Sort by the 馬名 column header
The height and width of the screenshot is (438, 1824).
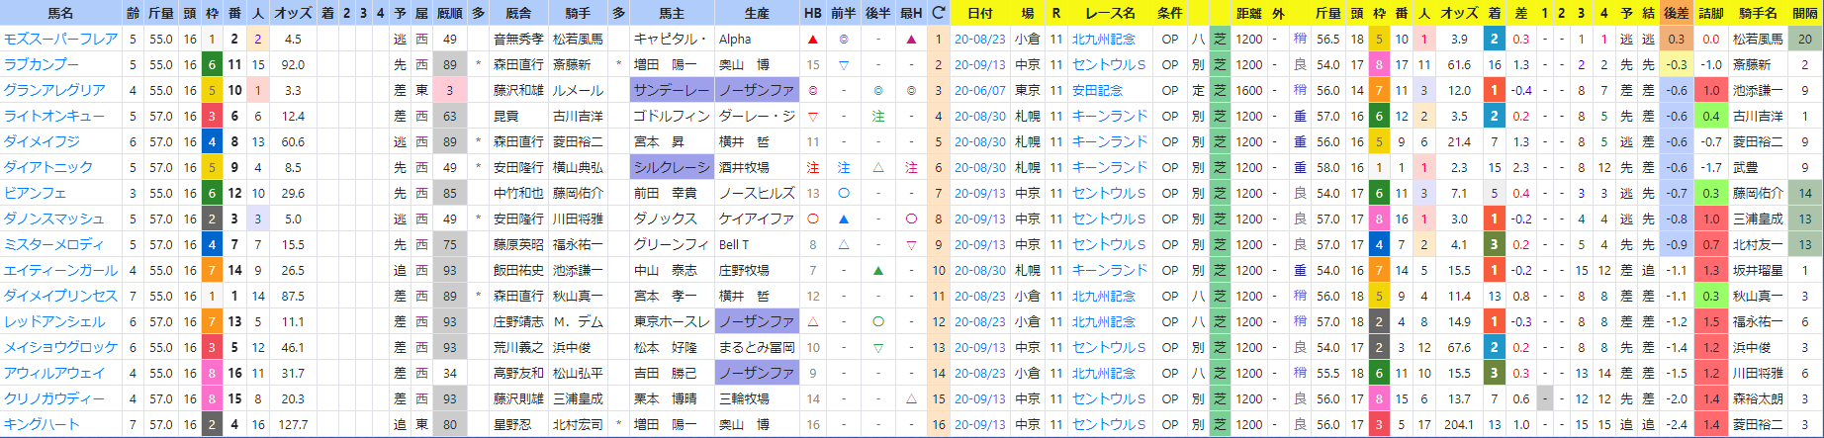[61, 13]
